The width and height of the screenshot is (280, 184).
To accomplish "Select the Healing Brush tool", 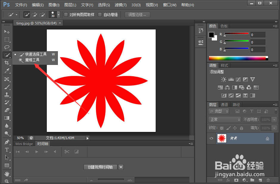I will tap(7, 79).
